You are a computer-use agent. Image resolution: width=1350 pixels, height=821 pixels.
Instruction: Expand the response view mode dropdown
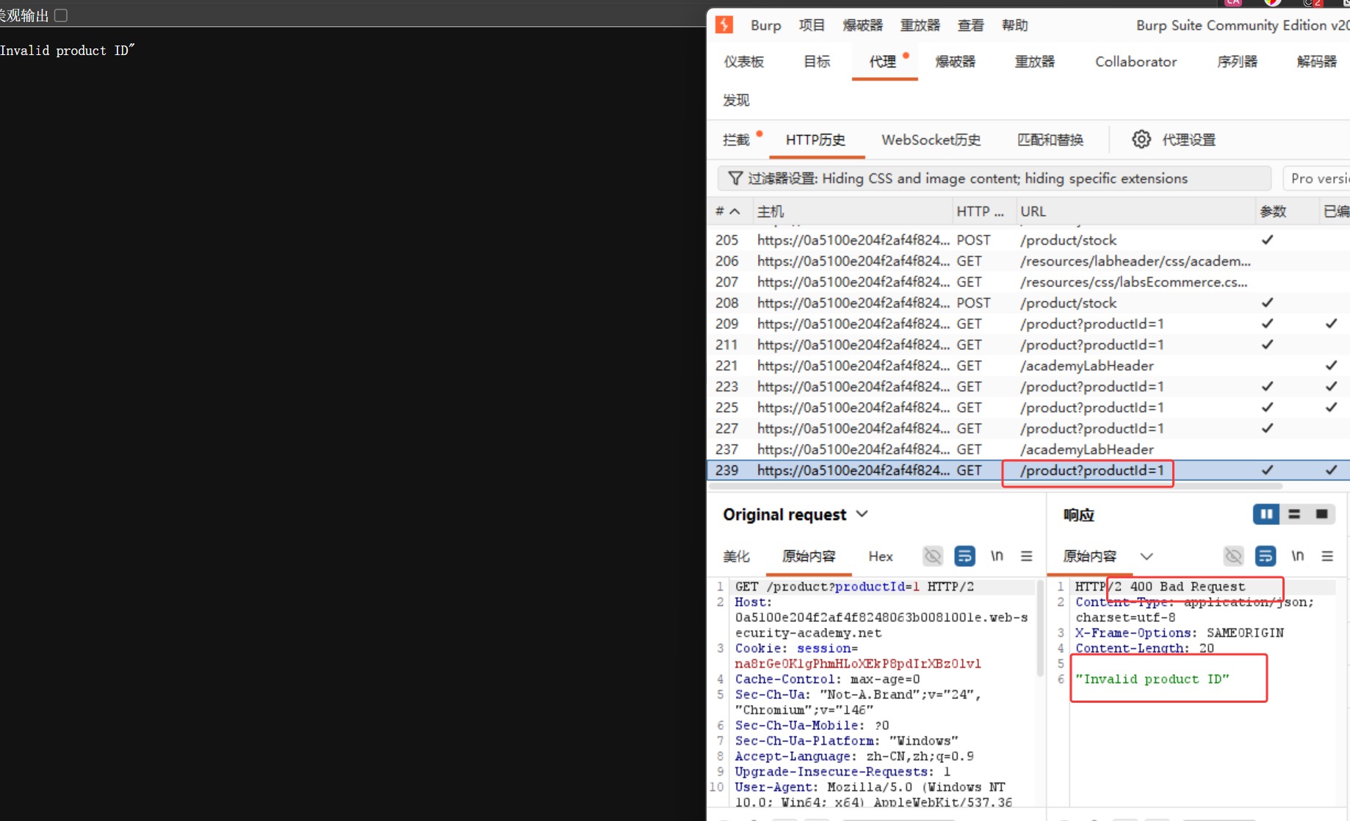tap(1147, 556)
